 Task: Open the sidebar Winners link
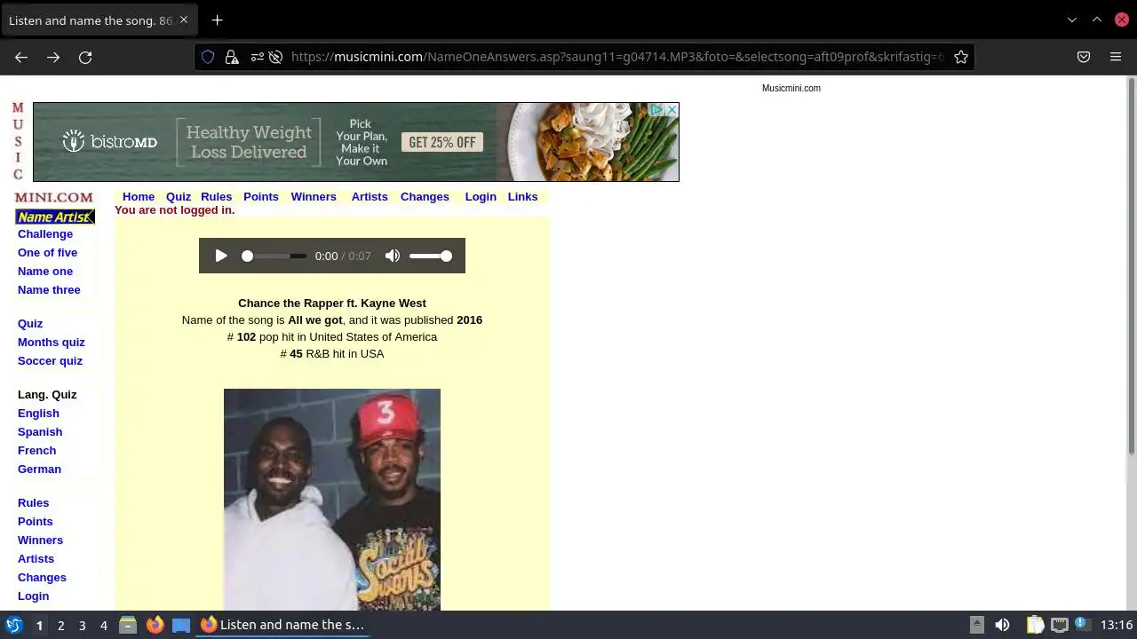pos(40,540)
